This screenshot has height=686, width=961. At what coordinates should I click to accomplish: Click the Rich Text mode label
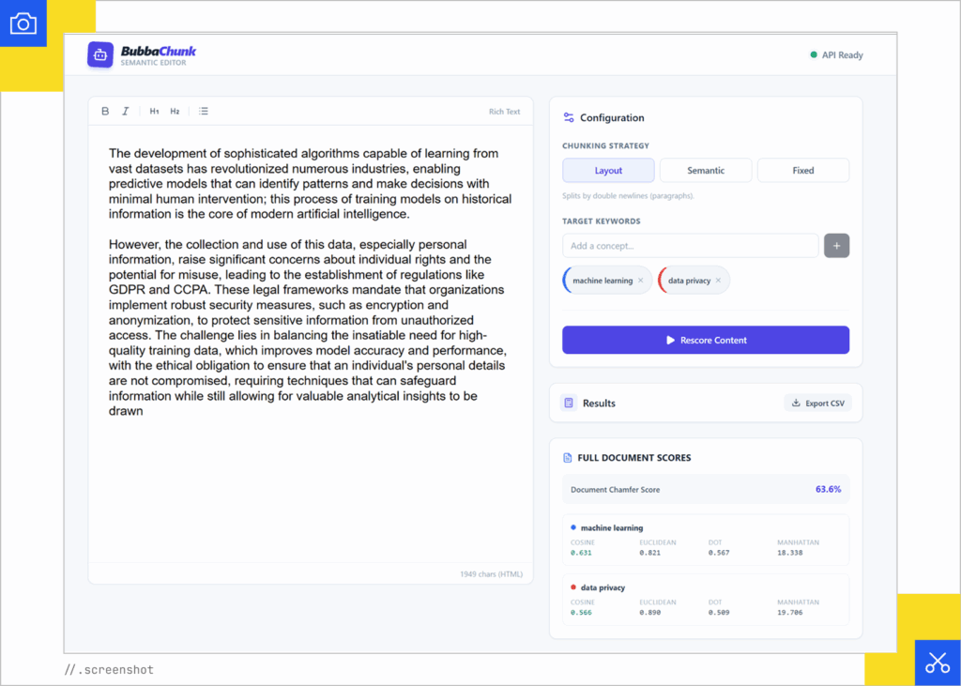(504, 112)
